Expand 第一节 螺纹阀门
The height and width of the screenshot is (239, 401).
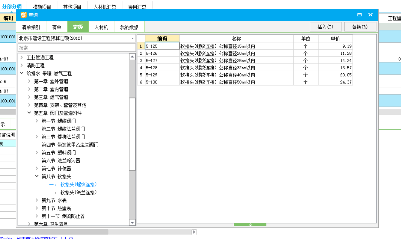tap(37, 121)
